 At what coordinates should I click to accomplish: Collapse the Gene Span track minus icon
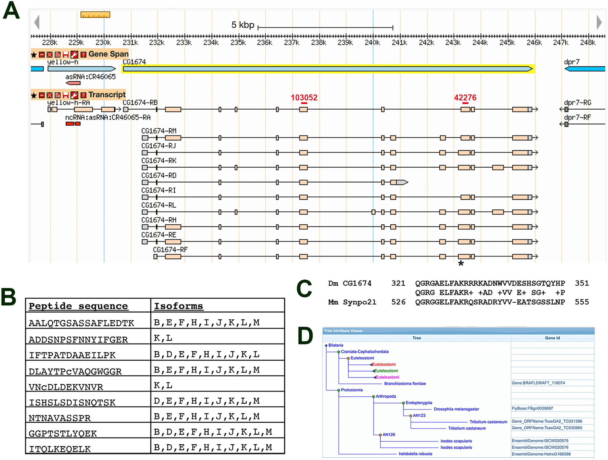[x=41, y=55]
